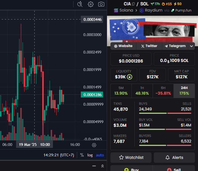The image size is (198, 171).
Task: Click the Raydium breadcrumb link
Action: pos(153,10)
